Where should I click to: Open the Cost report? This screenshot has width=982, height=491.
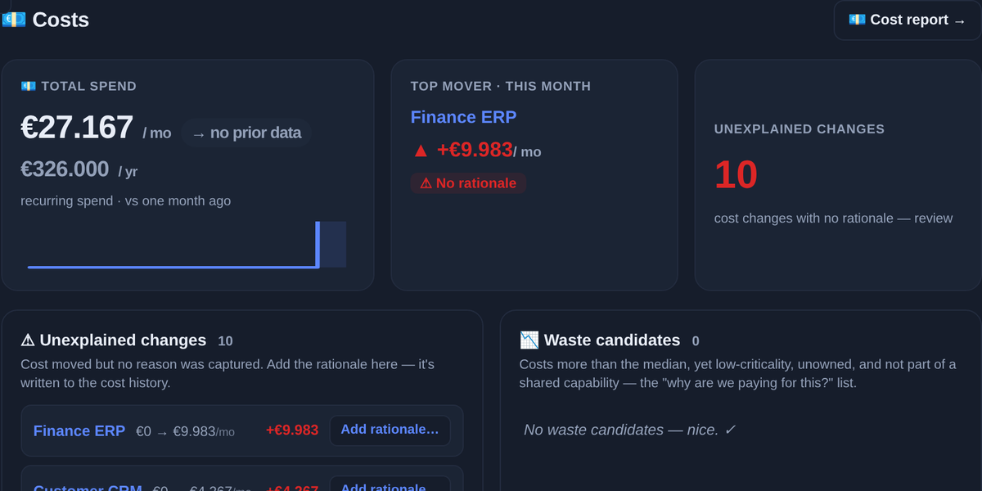(907, 20)
